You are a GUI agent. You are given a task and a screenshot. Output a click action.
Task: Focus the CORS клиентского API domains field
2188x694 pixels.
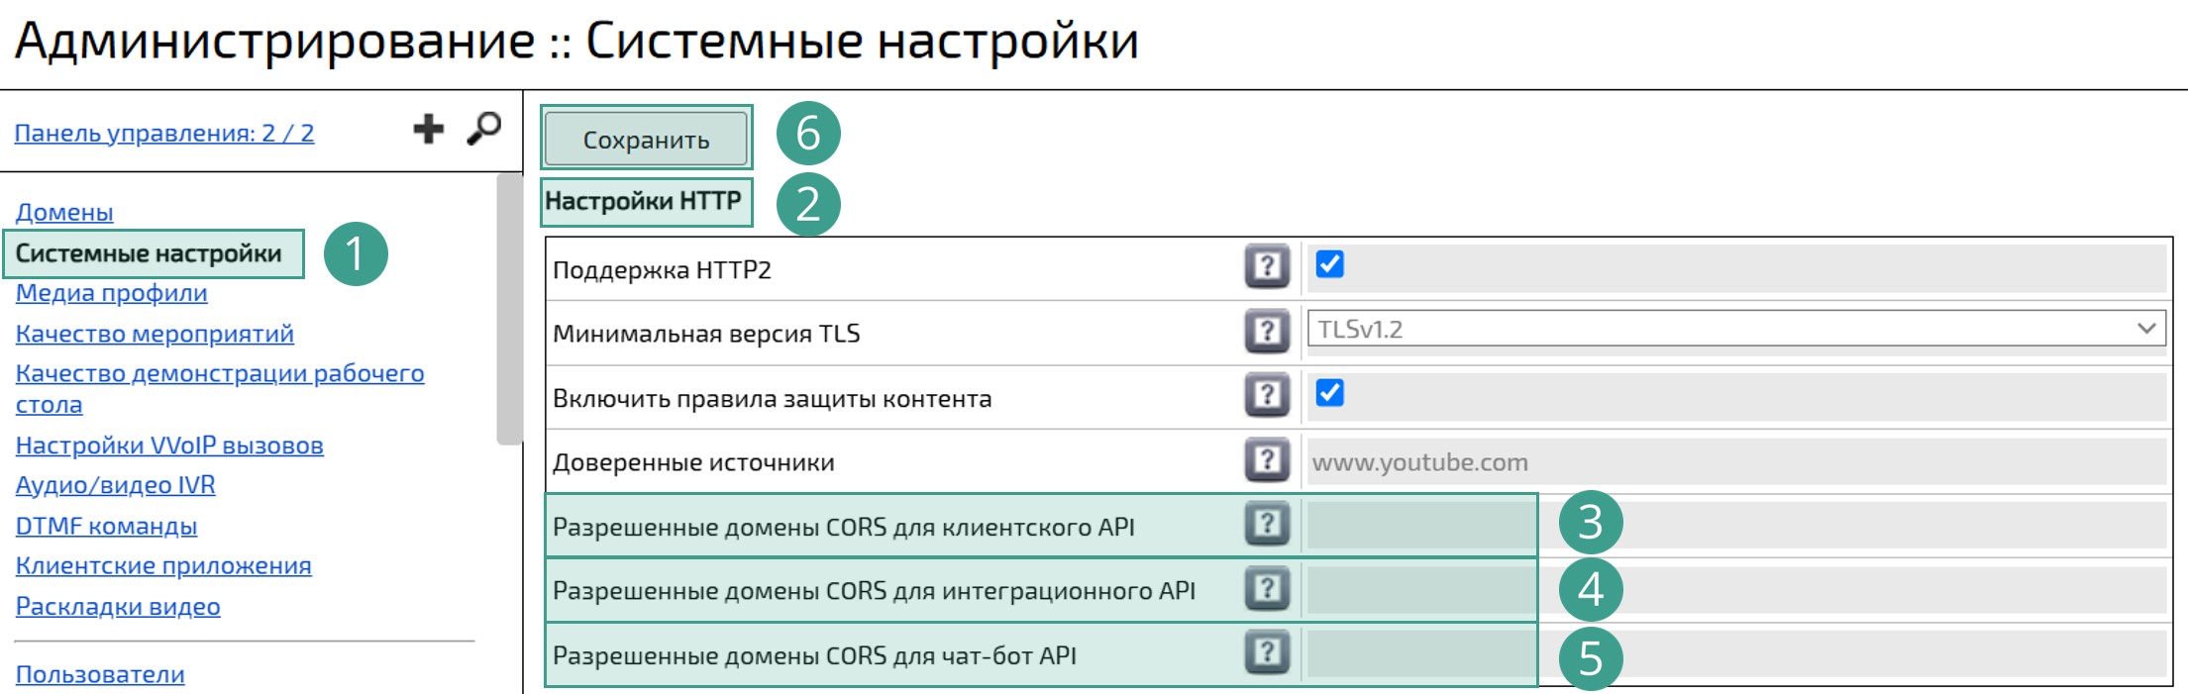(x=1736, y=525)
